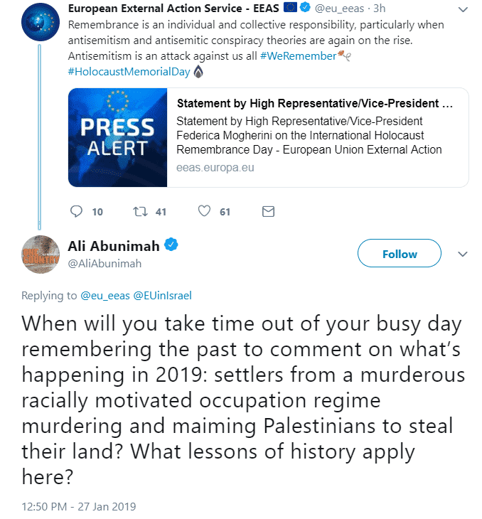The width and height of the screenshot is (482, 519).
Task: Open the Press Alert card image
Action: click(117, 137)
